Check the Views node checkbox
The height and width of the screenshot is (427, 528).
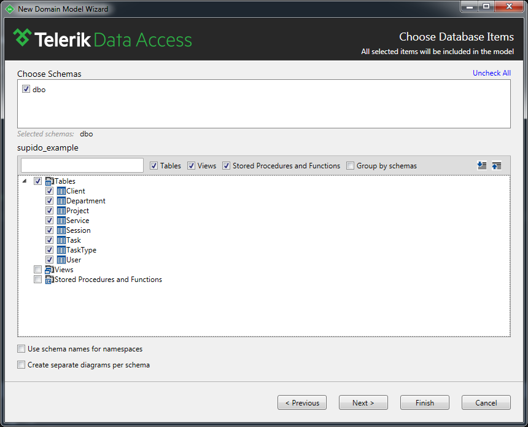[37, 269]
